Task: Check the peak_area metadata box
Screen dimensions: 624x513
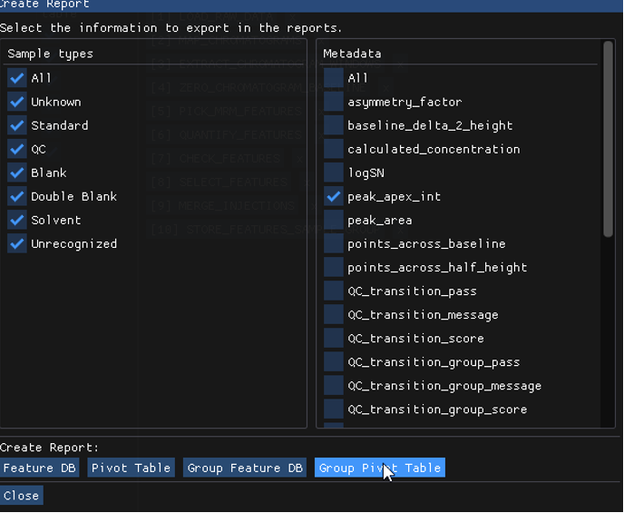Action: pos(334,220)
